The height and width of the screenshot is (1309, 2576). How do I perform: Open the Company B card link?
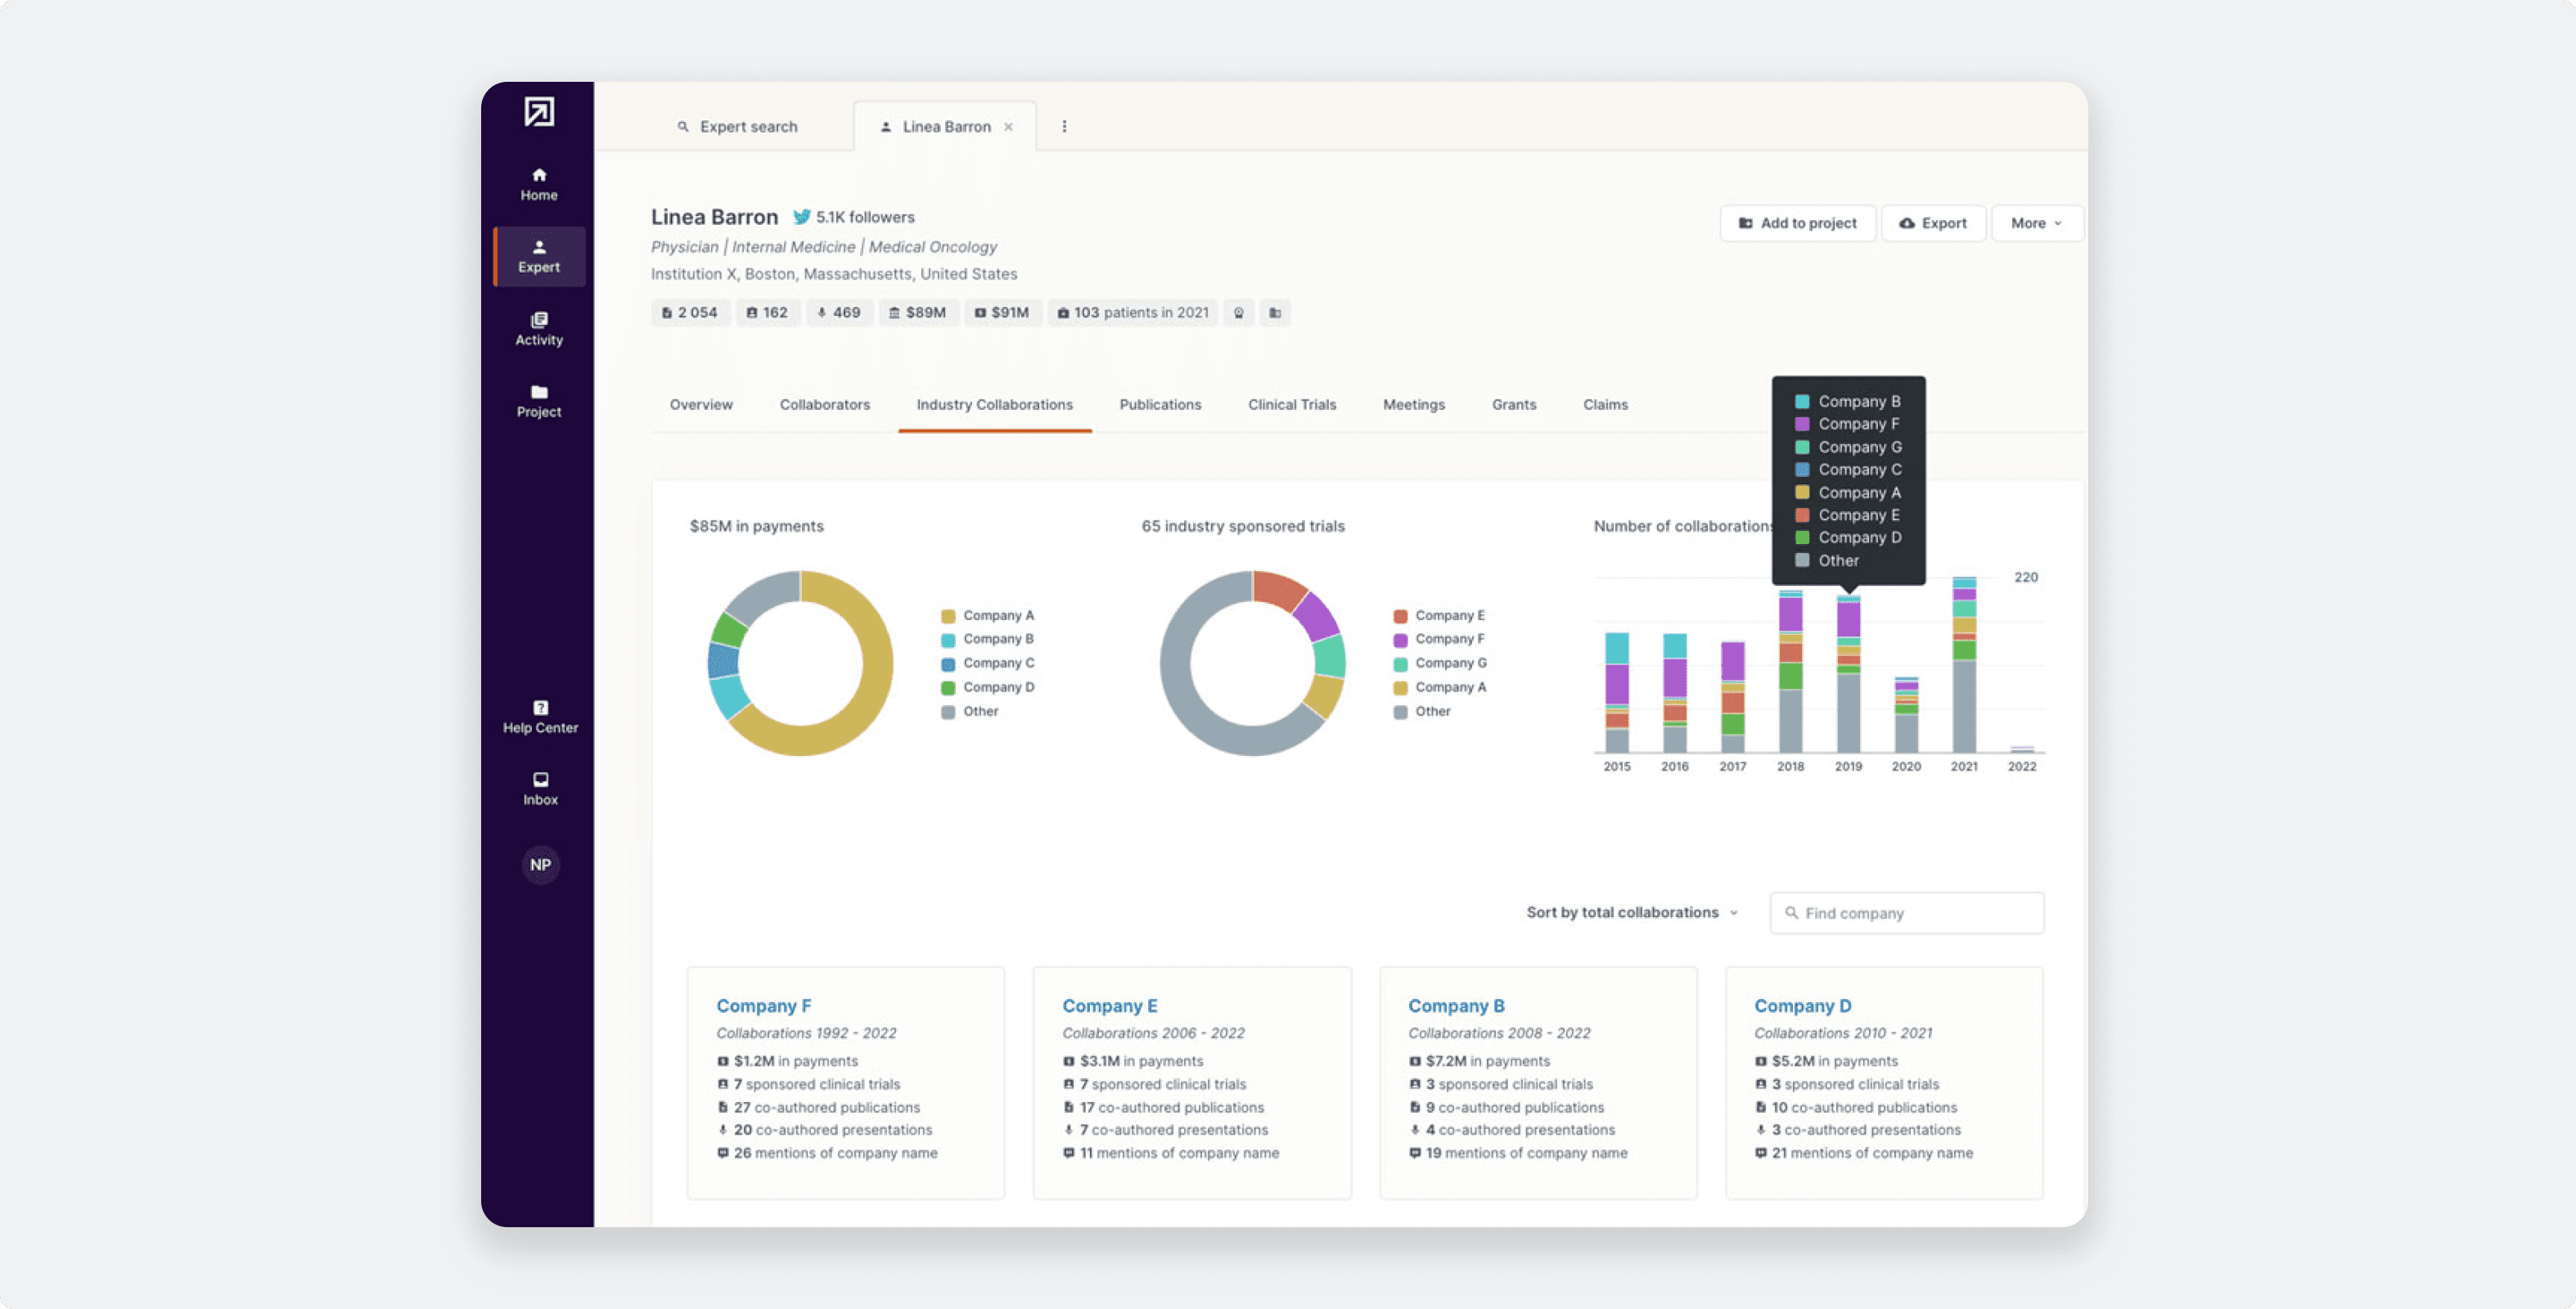(x=1456, y=1006)
